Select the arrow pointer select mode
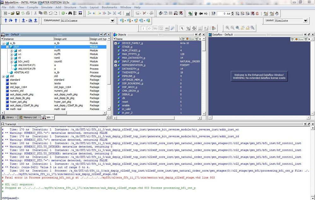This screenshot has height=200, width=315. [182, 28]
